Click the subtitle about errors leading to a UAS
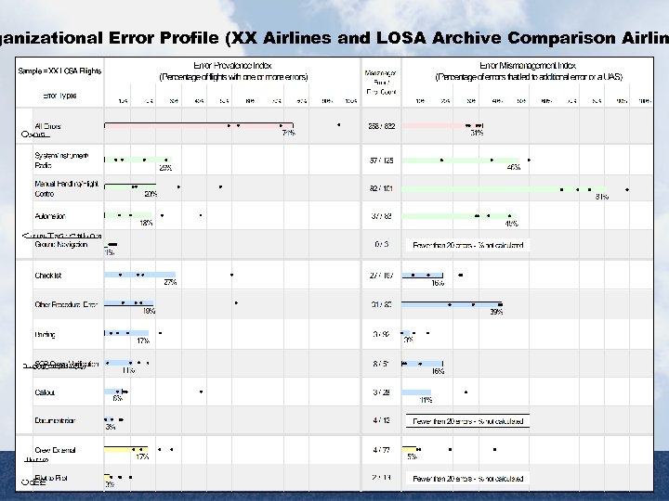The image size is (669, 501). (x=529, y=77)
